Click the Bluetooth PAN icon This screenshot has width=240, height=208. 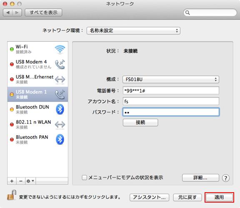(60, 139)
